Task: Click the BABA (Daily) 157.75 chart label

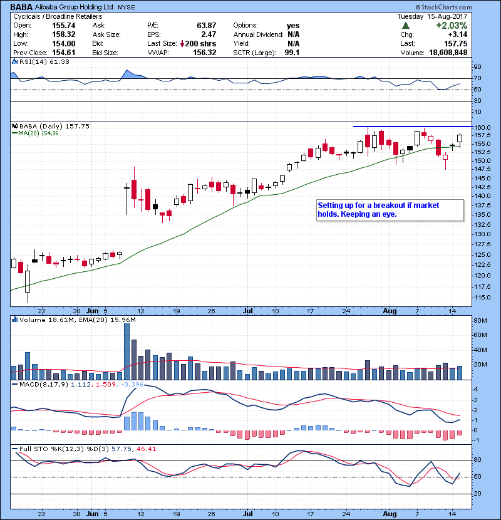Action: pos(54,127)
